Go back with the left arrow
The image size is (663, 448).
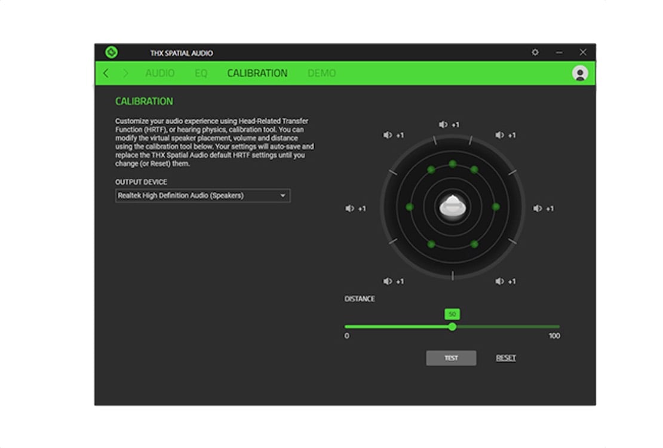[106, 73]
